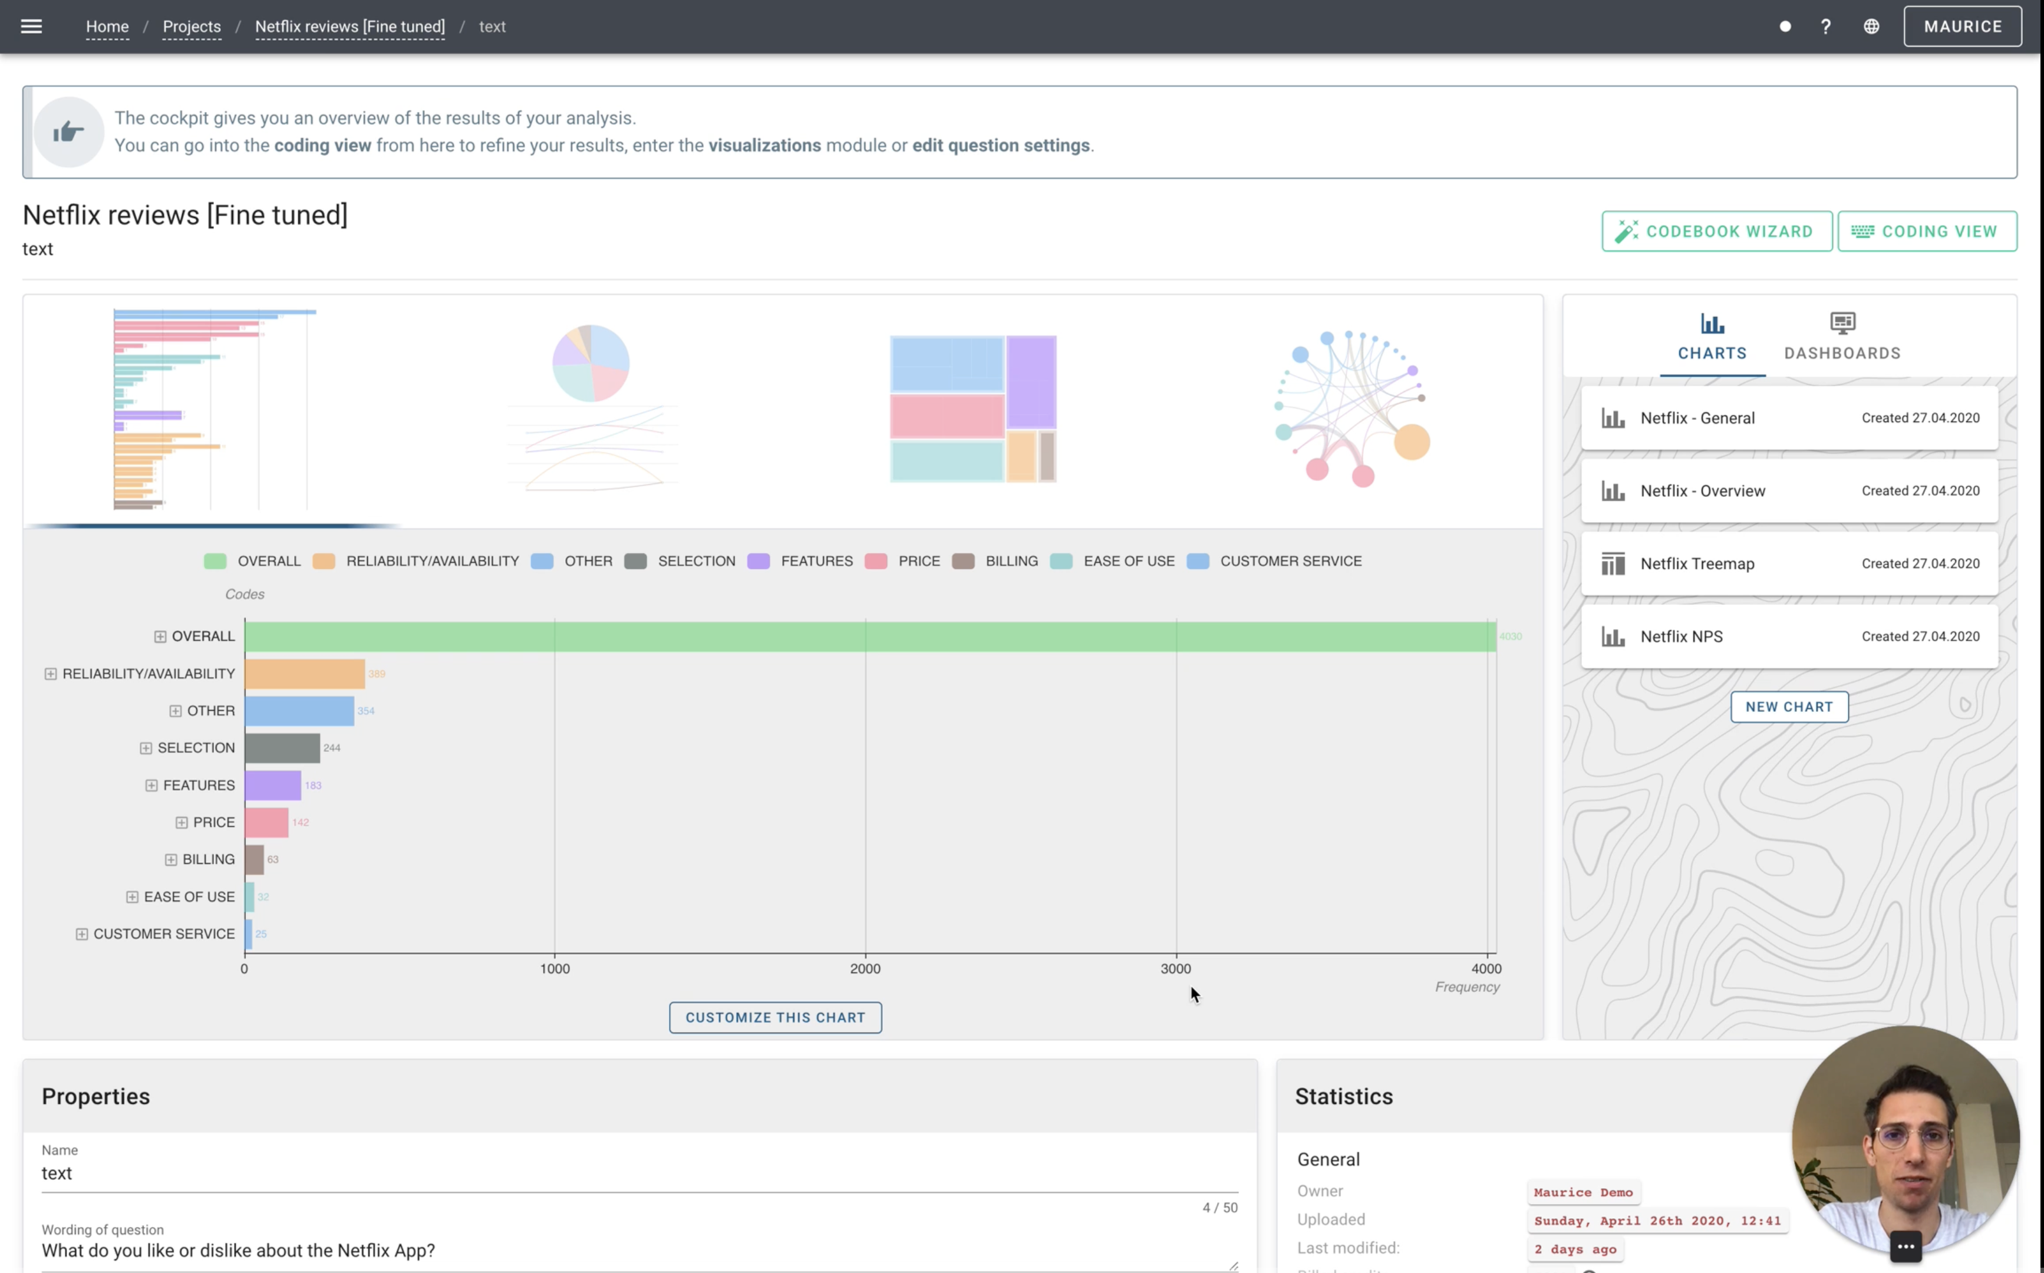The width and height of the screenshot is (2044, 1273).
Task: Toggle RELIABILITY/AVAILABILITY series in legend
Action: click(415, 562)
